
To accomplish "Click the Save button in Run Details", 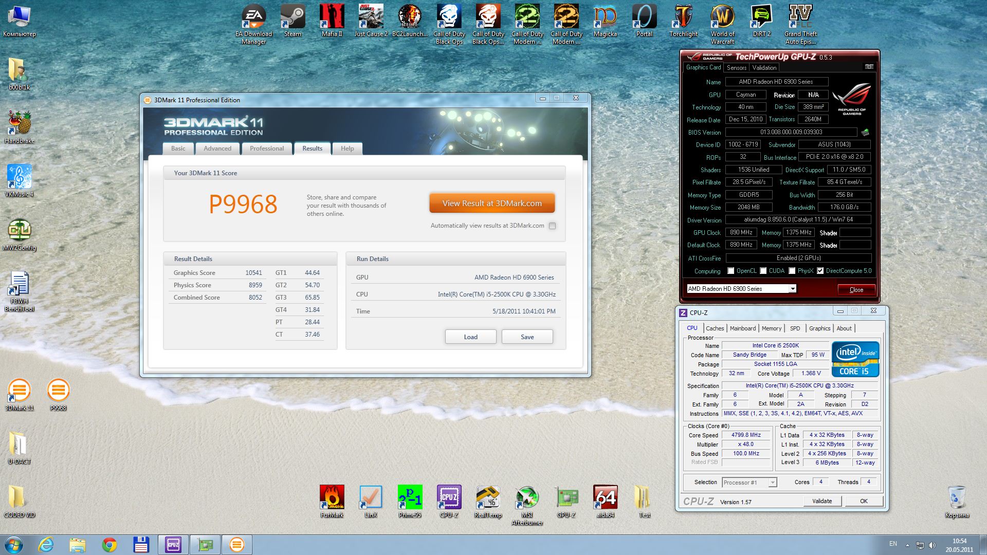I will click(x=527, y=337).
